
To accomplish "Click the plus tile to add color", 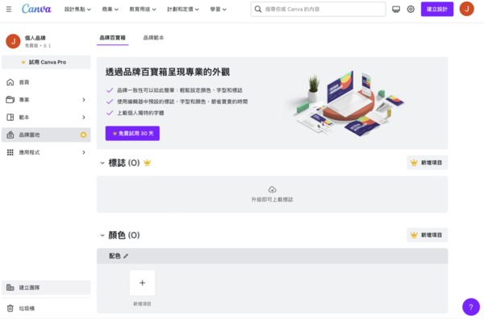I will pos(142,283).
